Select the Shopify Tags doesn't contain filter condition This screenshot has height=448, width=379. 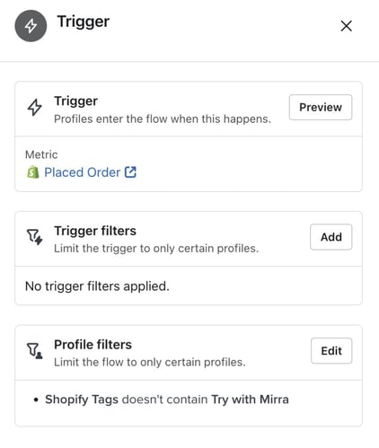tap(167, 400)
